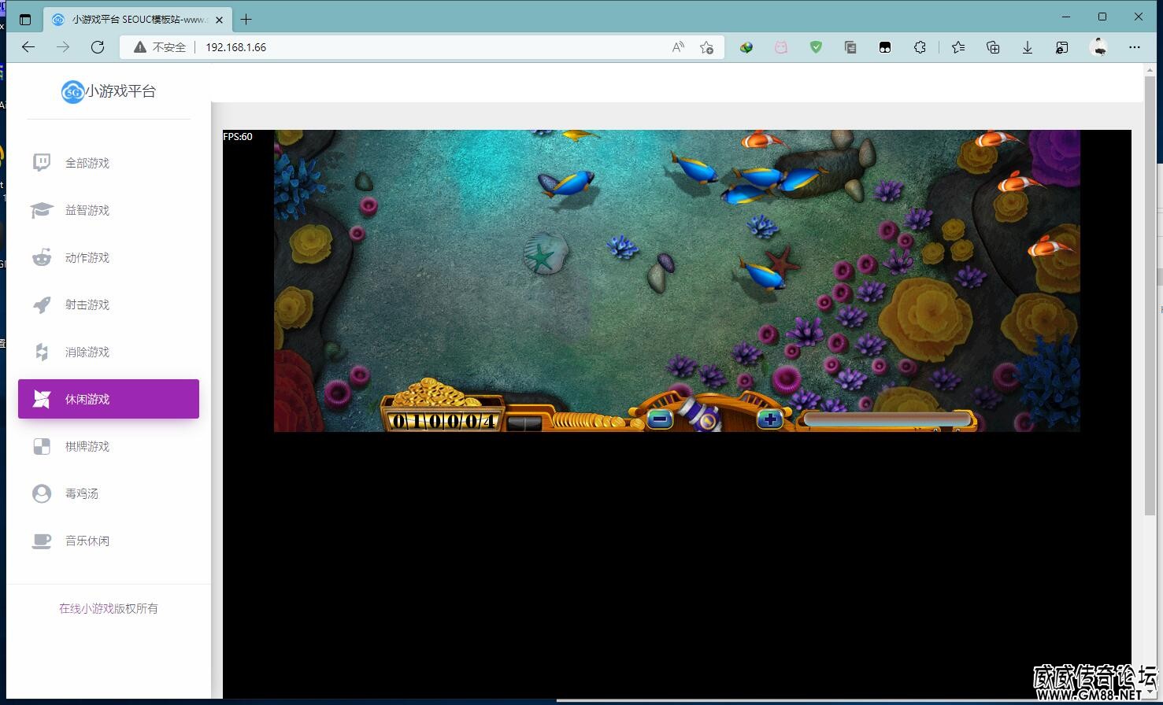Click the pink cat extension icon
Viewport: 1163px width, 705px height.
pyautogui.click(x=781, y=47)
